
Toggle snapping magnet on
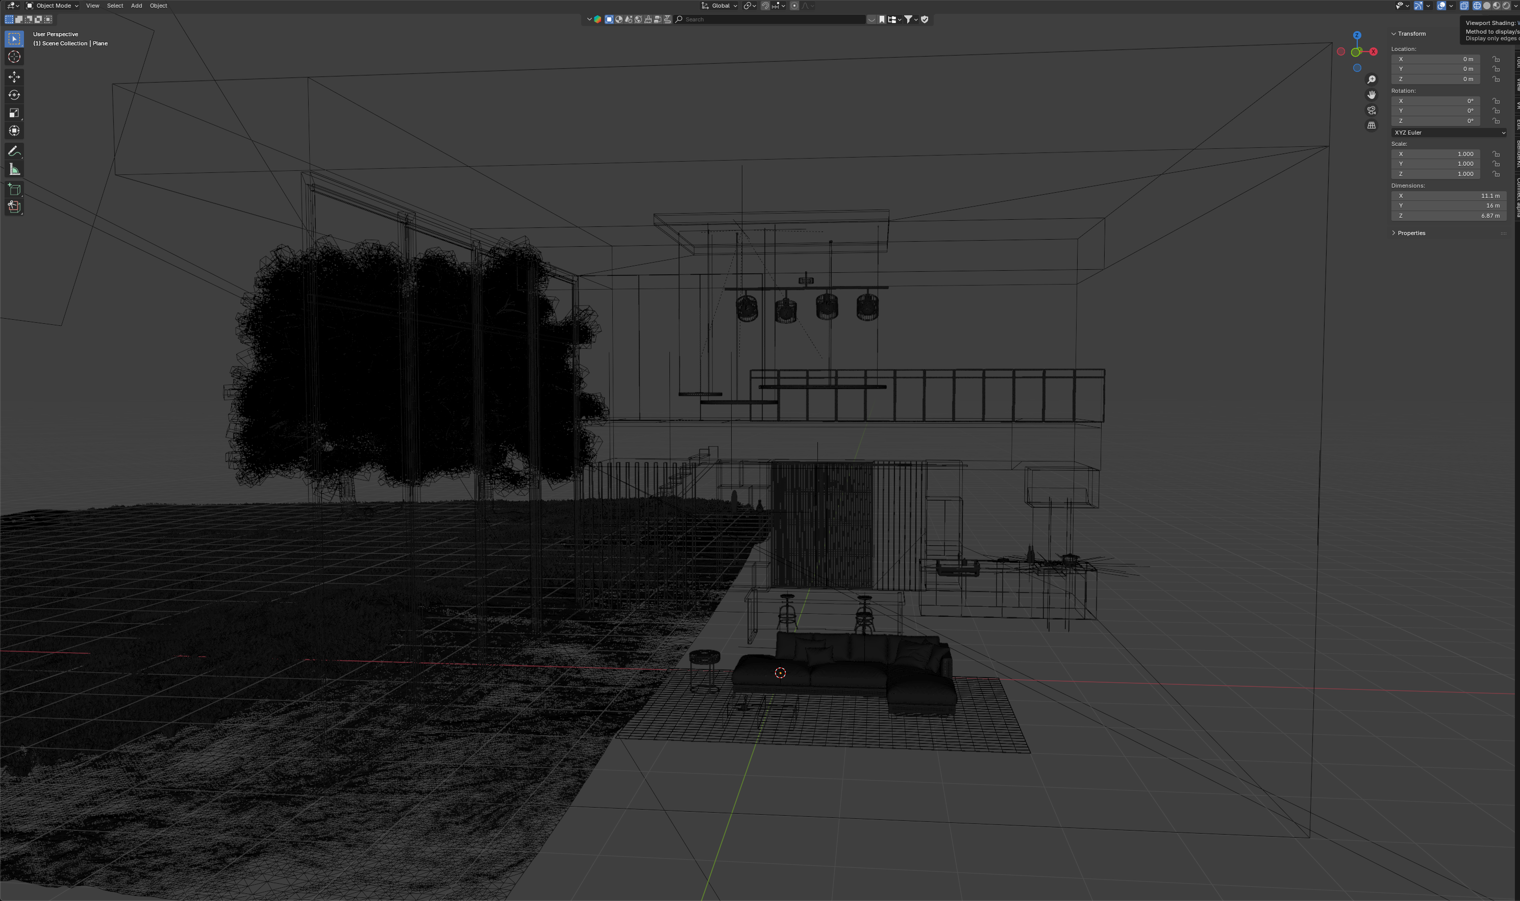coord(765,6)
